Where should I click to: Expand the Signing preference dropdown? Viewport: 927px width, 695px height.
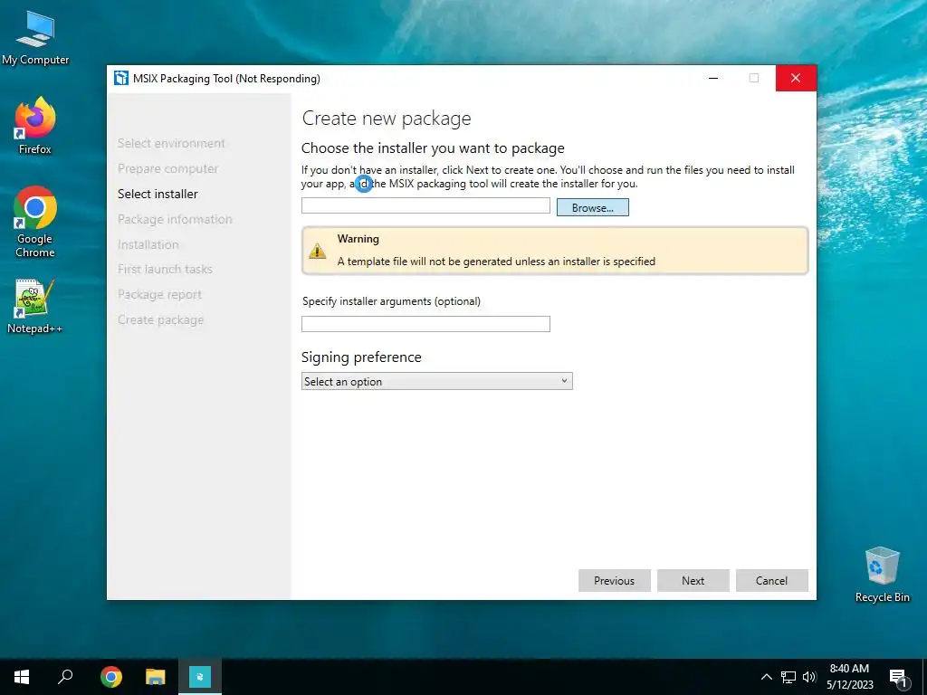tap(437, 381)
